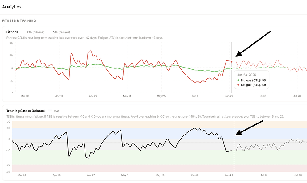Viewport: 307px width, 183px height.
Task: Click the tooltip value Fatigue (ATL): 49
Action: (251, 85)
